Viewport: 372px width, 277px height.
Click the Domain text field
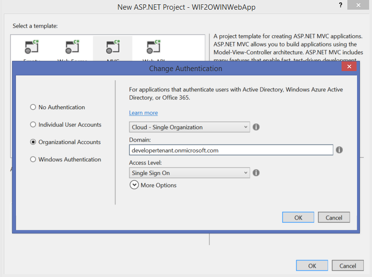tap(231, 150)
